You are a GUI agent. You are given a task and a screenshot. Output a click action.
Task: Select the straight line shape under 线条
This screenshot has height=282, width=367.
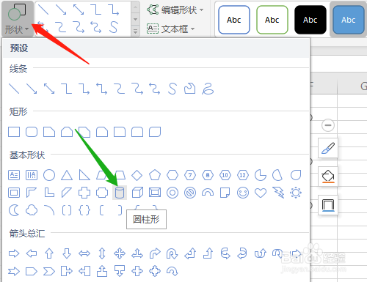tap(14, 89)
